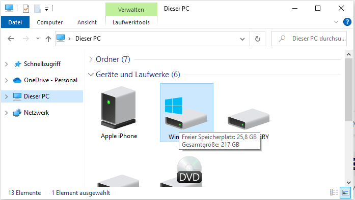Select Schnellzugriff in the navigation pane
Image resolution: width=355 pixels, height=200 pixels.
pos(42,64)
